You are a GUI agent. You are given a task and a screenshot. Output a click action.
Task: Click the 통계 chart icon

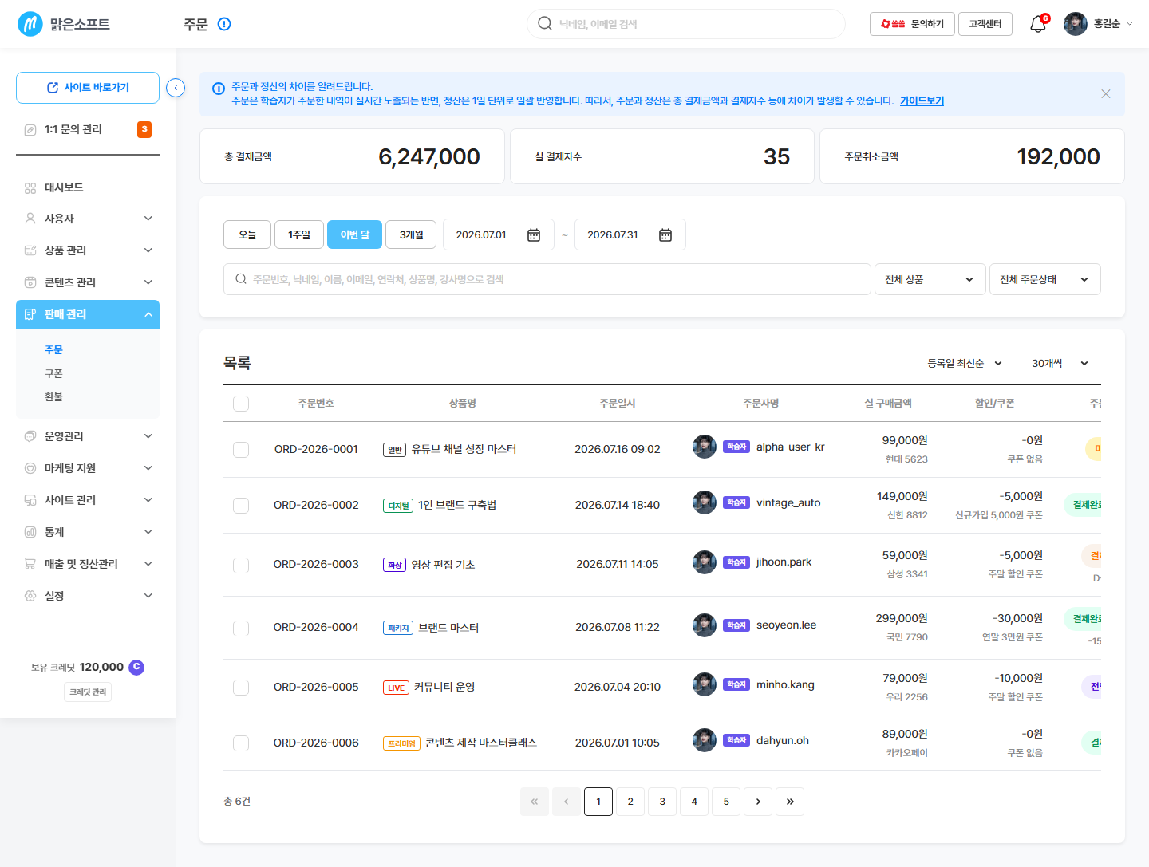tap(30, 532)
